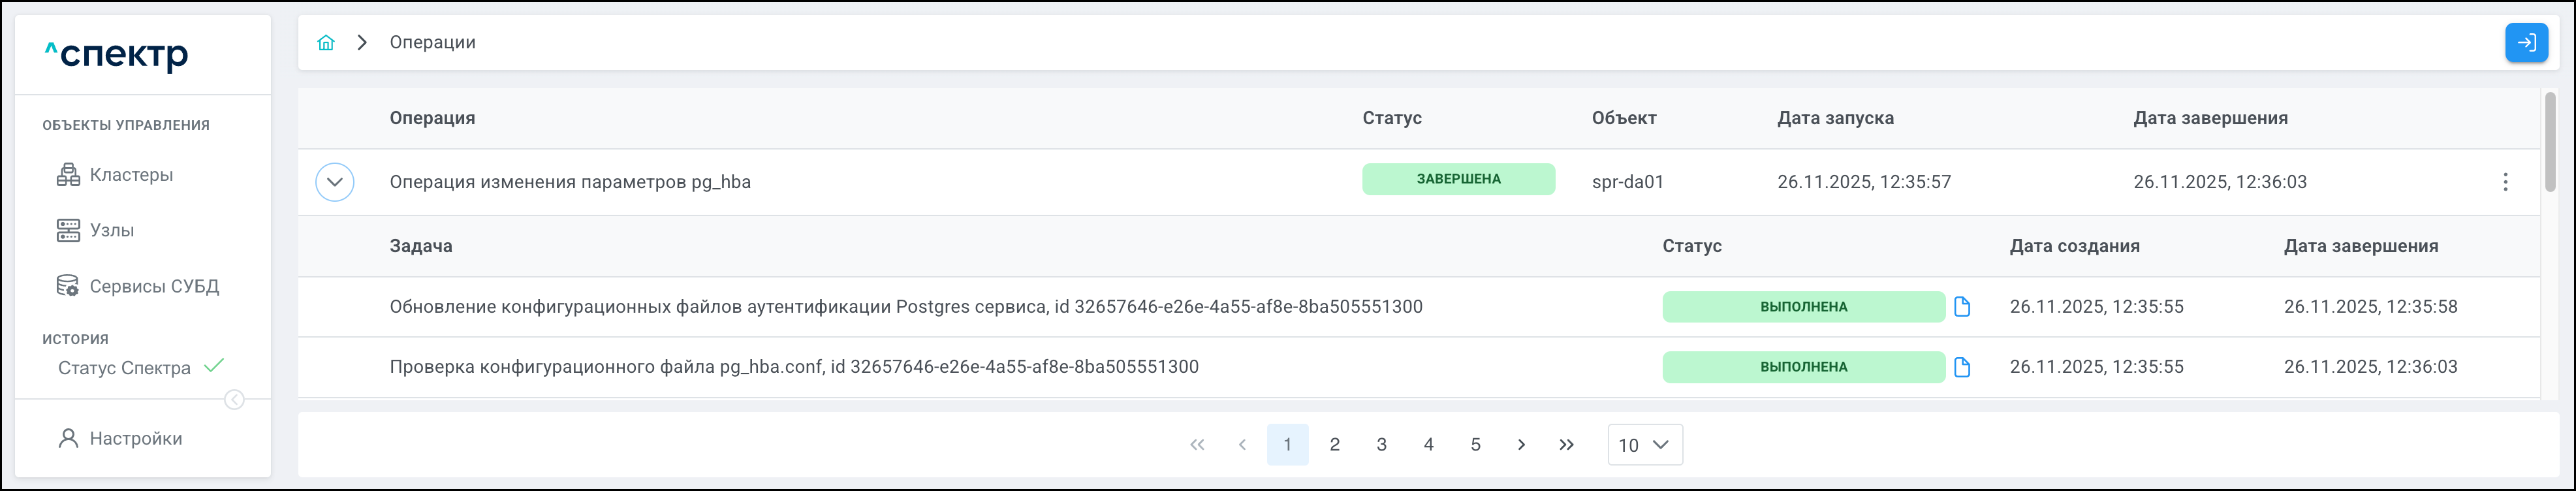Open the rows-per-page dropdown
2576x491 pixels.
coord(1644,445)
